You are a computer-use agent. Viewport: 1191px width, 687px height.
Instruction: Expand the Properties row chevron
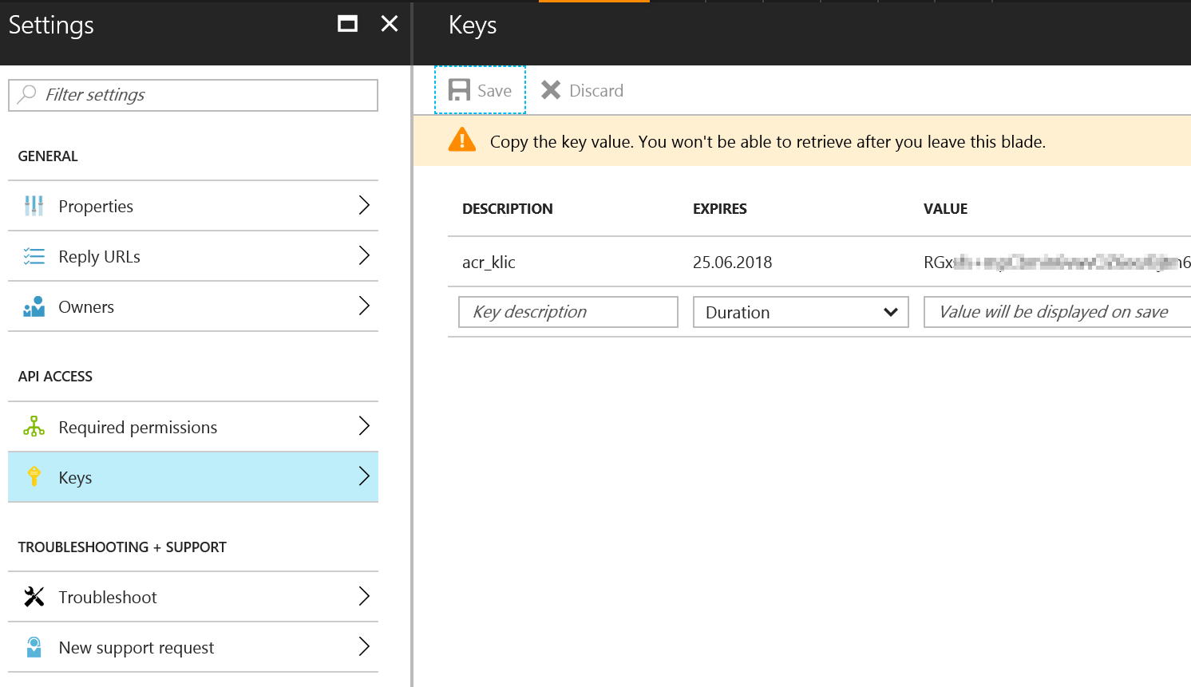coord(364,206)
